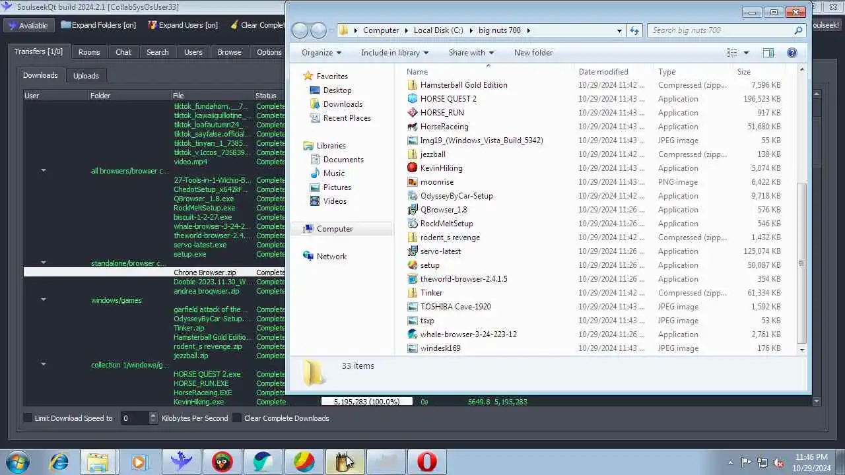Viewport: 845px width, 475px height.
Task: Open the Start menu orb
Action: 18,462
